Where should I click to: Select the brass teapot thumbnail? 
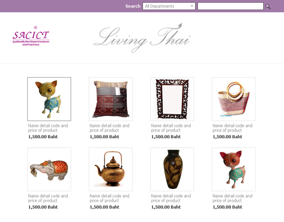(x=110, y=169)
